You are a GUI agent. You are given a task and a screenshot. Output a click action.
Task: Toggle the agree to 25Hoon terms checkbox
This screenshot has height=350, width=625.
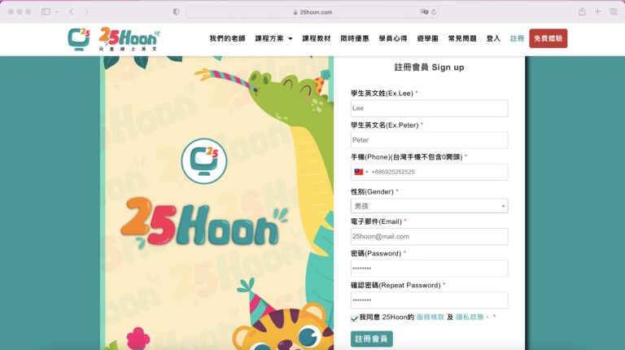coord(354,318)
